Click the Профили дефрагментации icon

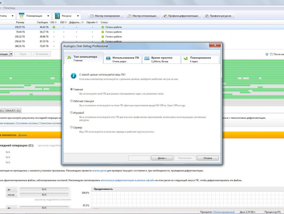click(x=165, y=16)
